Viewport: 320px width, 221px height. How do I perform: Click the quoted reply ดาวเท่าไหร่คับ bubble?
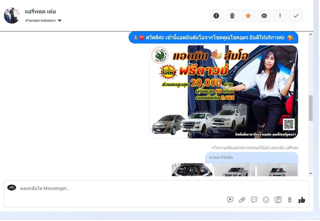251,158
